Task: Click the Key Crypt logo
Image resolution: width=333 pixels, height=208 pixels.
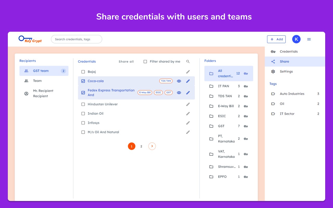Action: point(30,39)
